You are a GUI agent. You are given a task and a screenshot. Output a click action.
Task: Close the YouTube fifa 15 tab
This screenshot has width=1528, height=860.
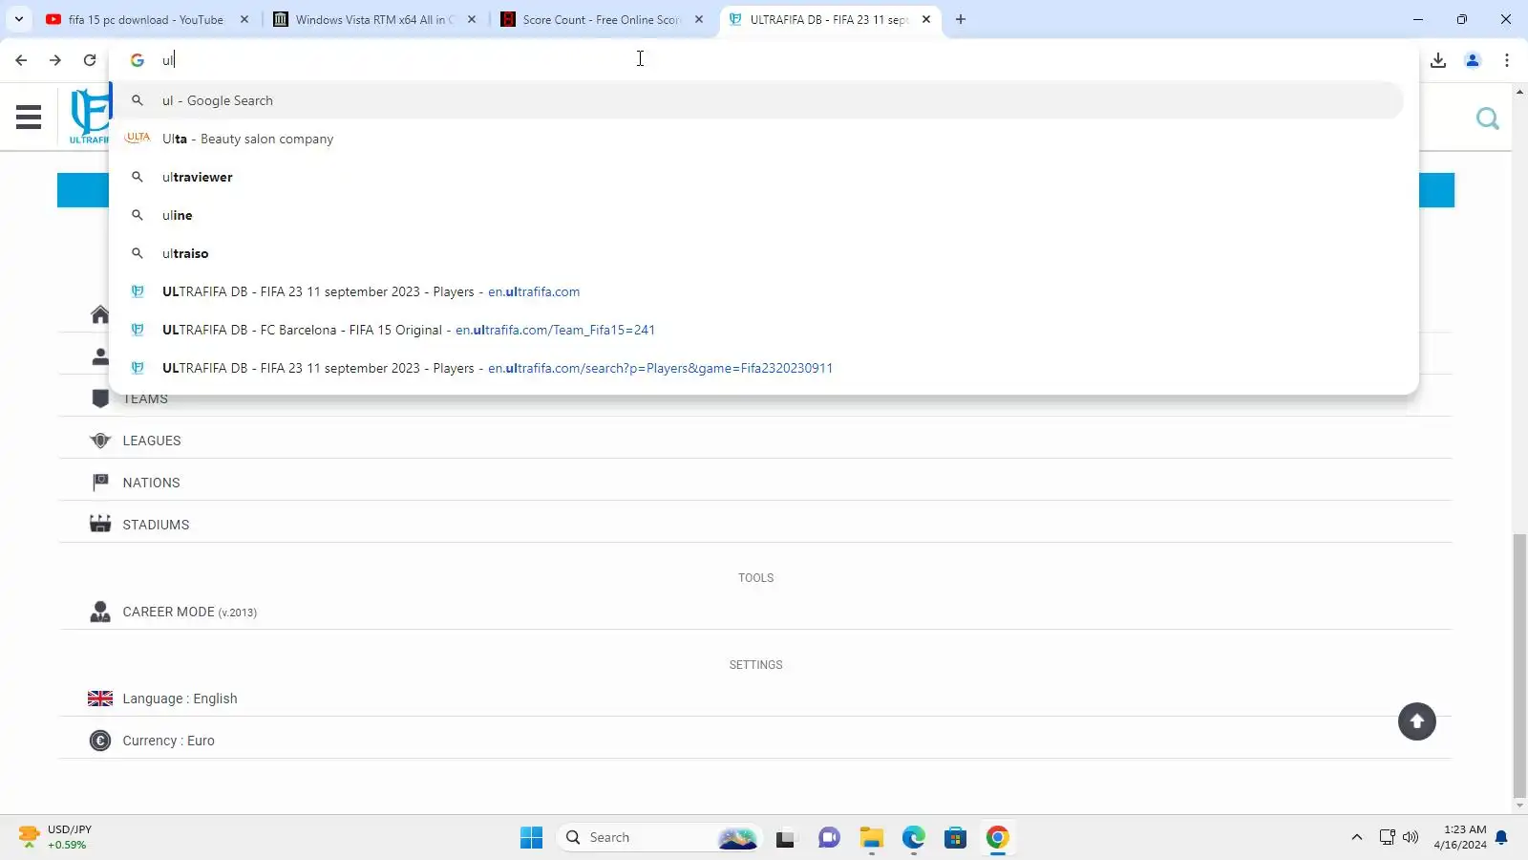(x=244, y=19)
